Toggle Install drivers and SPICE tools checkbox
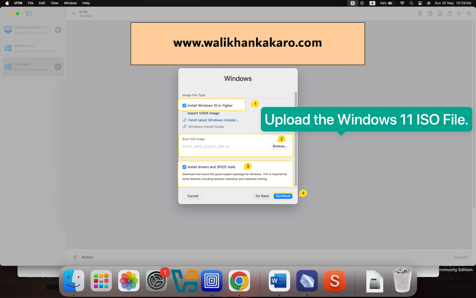This screenshot has height=298, width=476. (184, 167)
